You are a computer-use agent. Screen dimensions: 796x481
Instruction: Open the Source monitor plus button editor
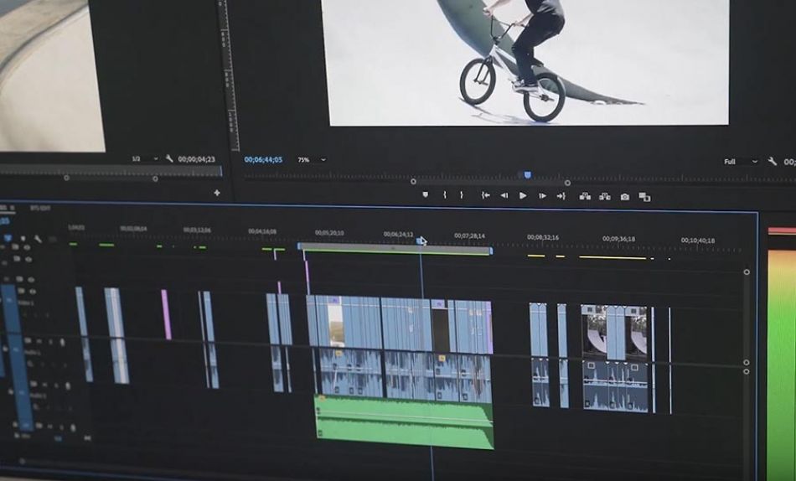[x=217, y=193]
